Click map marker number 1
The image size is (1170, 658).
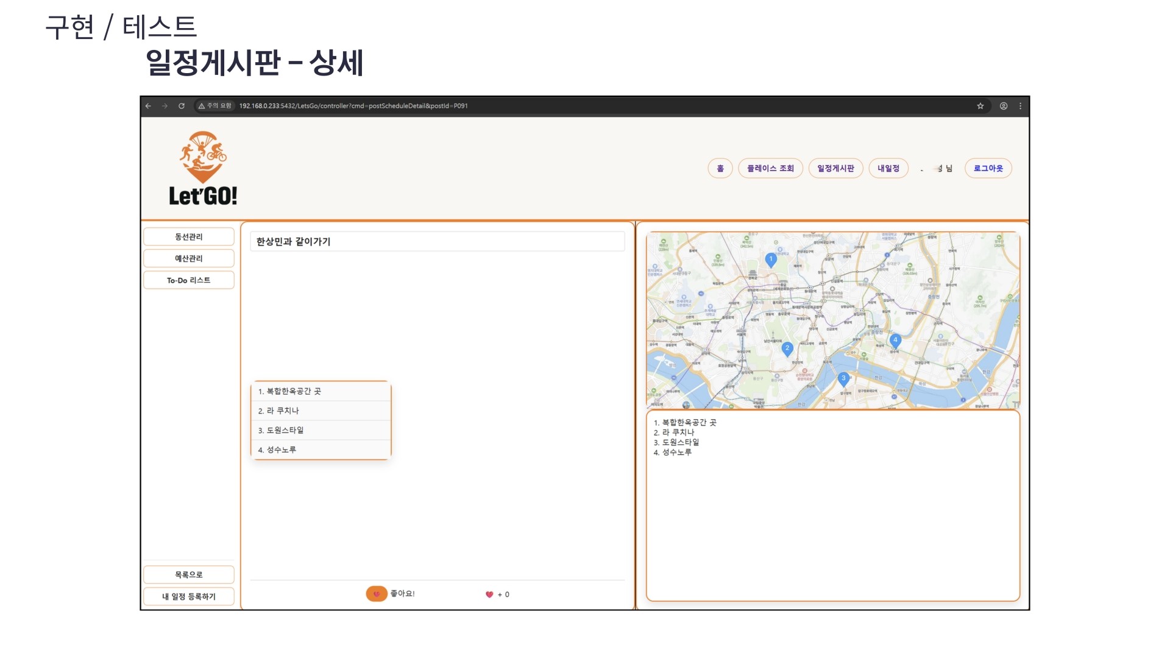pyautogui.click(x=771, y=261)
